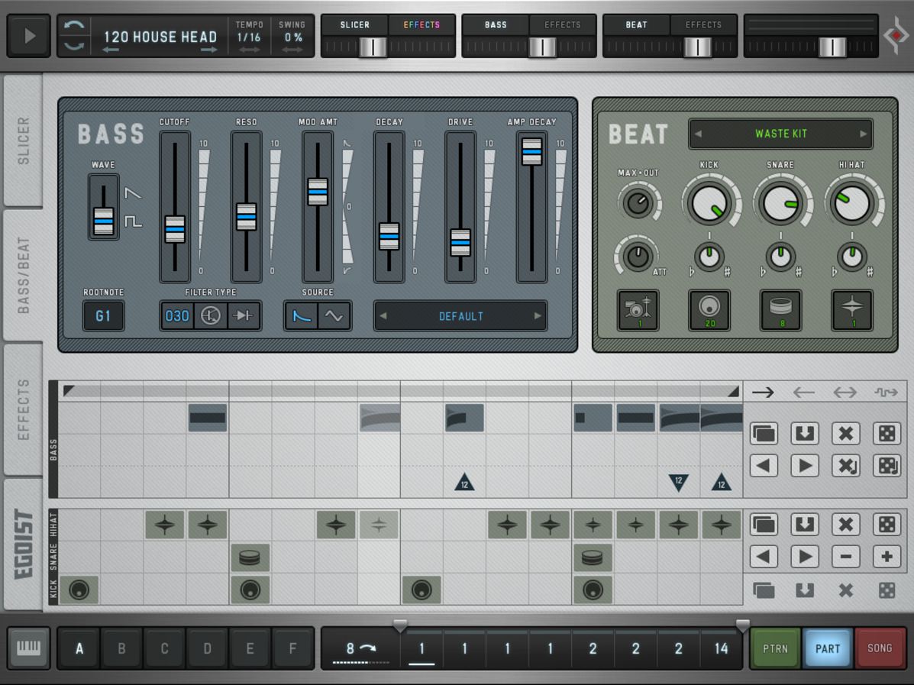Viewport: 914px width, 685px height.
Task: Select previous bass preset before DEFAULT
Action: click(384, 316)
